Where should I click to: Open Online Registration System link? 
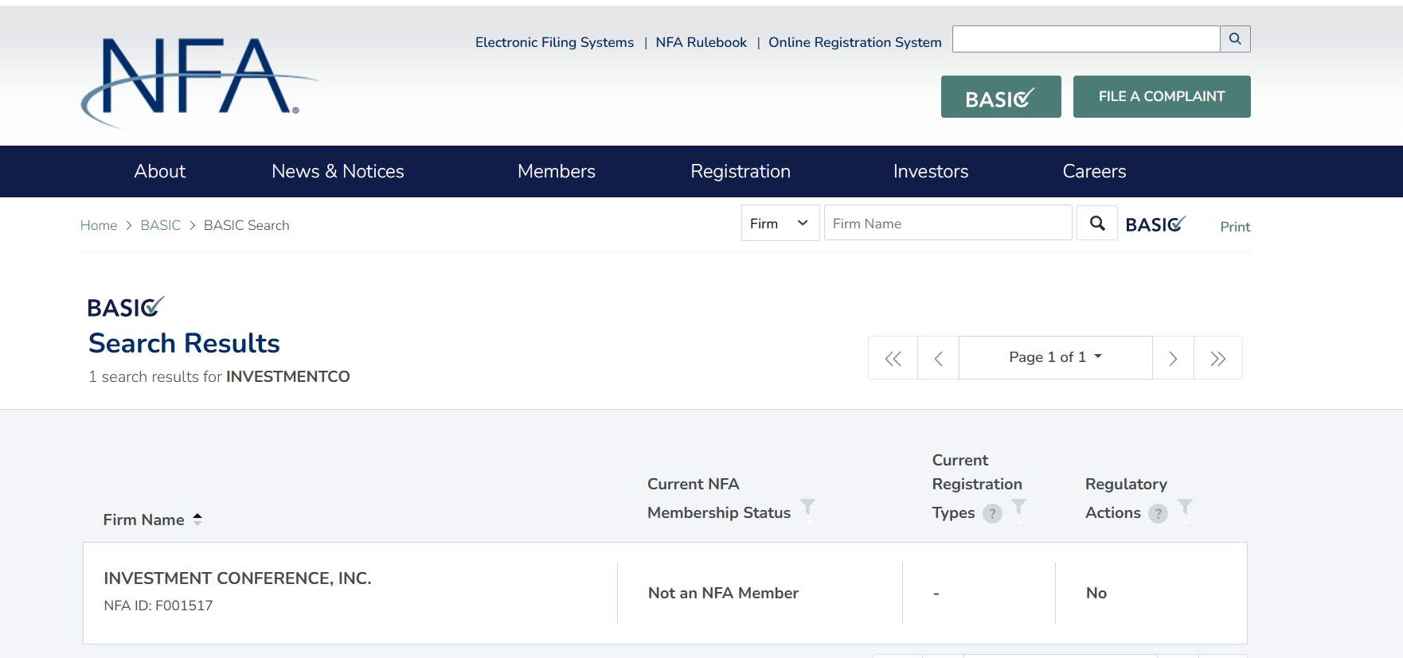855,42
